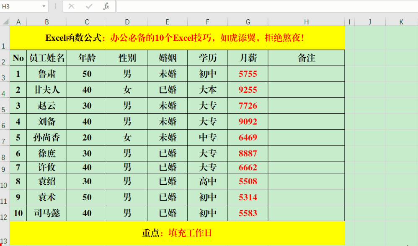Select column G header

(248, 22)
